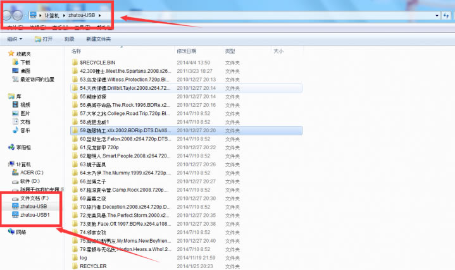
Task: Expand the arrow after 计算机 in address bar
Action: coord(63,15)
